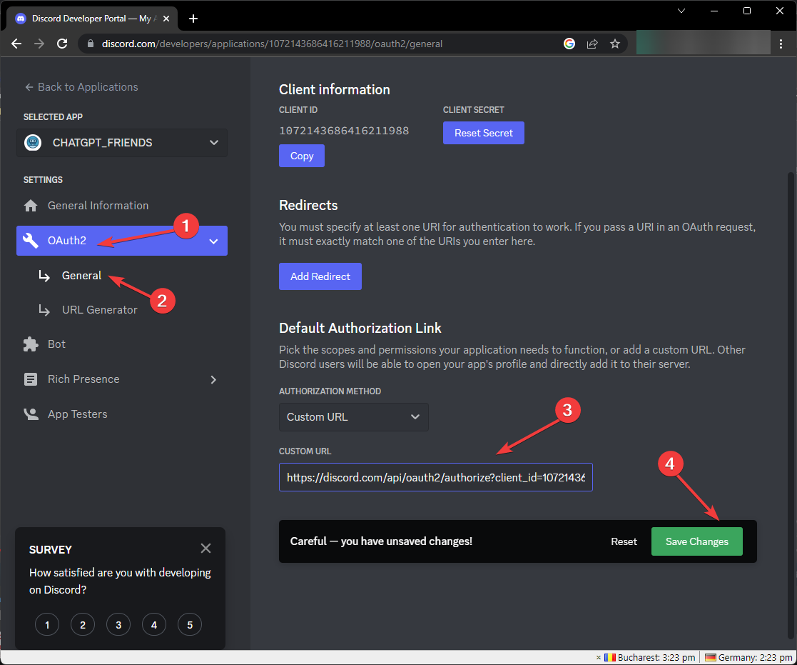
Task: Open the tab search chevron
Action: tap(681, 11)
